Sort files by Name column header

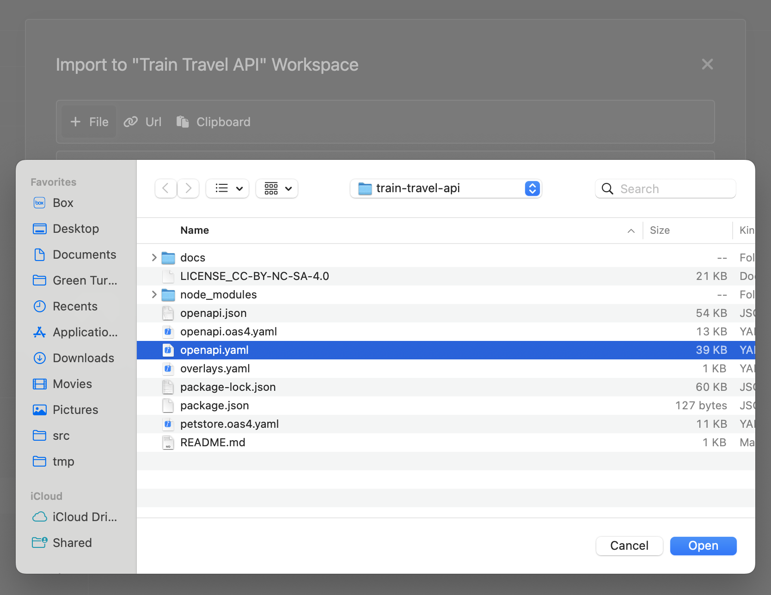coord(195,230)
